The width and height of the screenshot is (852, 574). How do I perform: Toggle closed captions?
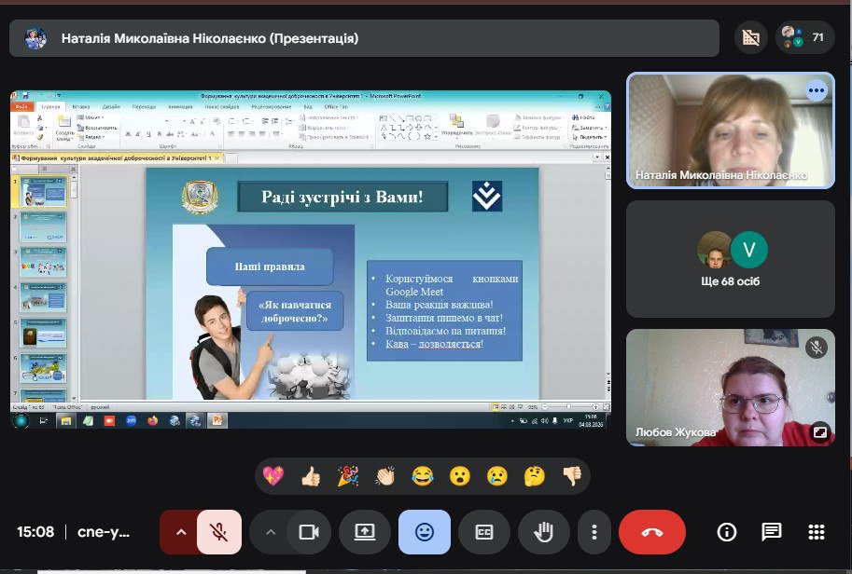tap(484, 532)
